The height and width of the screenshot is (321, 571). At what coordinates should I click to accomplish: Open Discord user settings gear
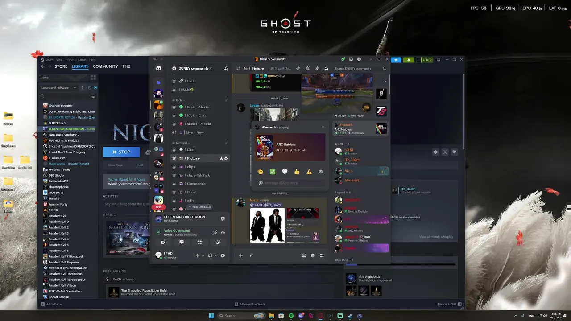tap(223, 255)
